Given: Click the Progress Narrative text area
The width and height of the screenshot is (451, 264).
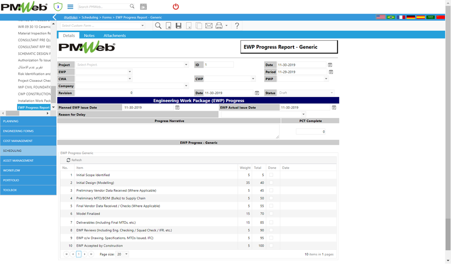Looking at the screenshot, I should 169,131.
